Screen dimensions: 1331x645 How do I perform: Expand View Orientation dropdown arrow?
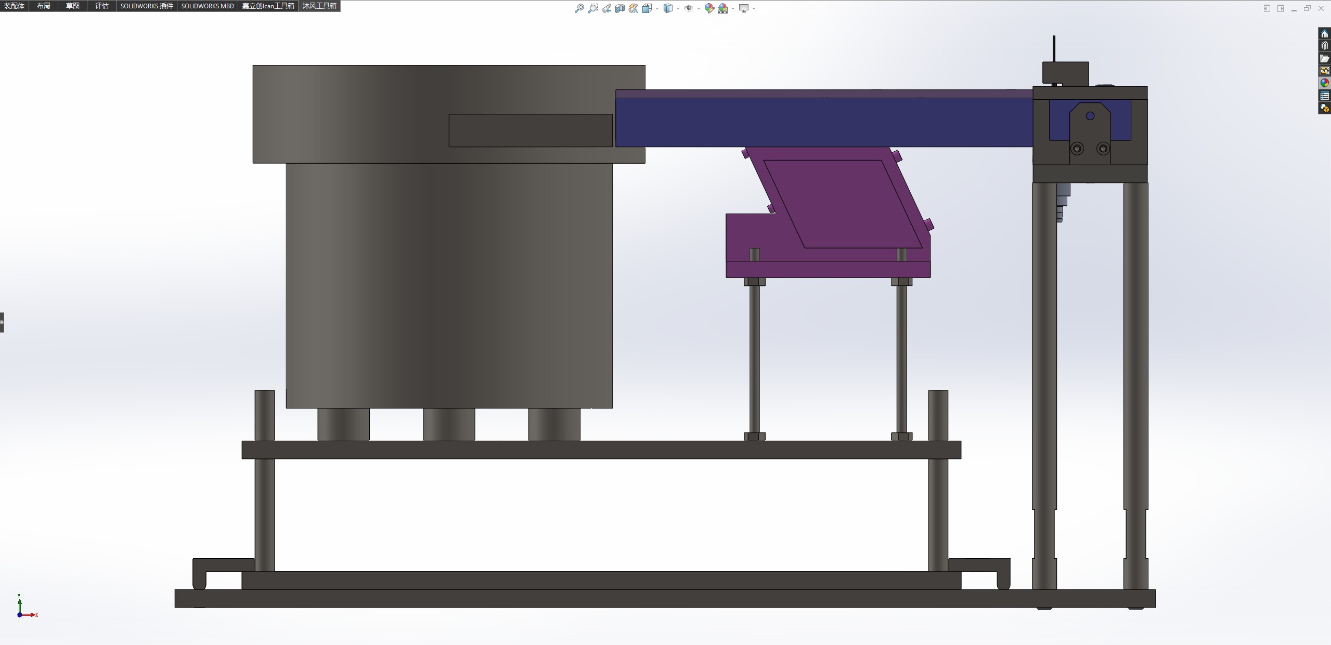point(657,8)
